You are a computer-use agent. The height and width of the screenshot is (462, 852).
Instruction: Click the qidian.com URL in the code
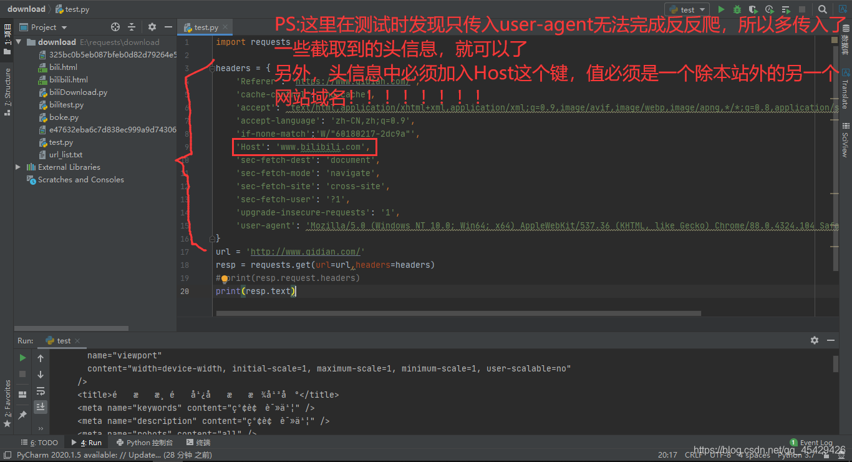tap(305, 252)
